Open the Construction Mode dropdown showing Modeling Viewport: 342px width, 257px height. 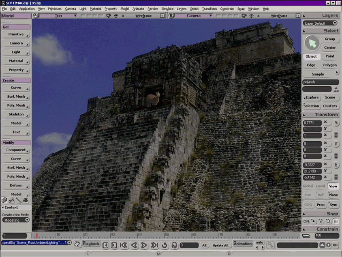[15, 220]
